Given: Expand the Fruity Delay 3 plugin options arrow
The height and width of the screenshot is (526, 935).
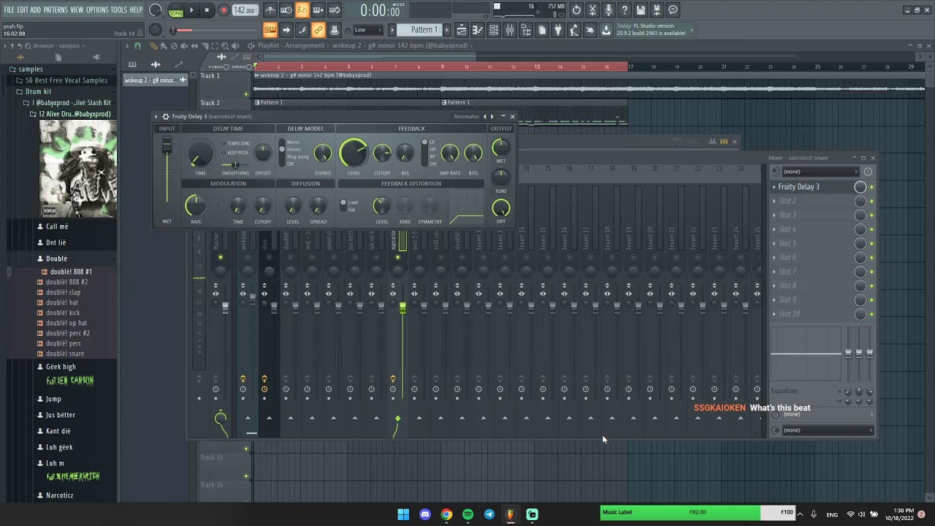Looking at the screenshot, I should [156, 116].
